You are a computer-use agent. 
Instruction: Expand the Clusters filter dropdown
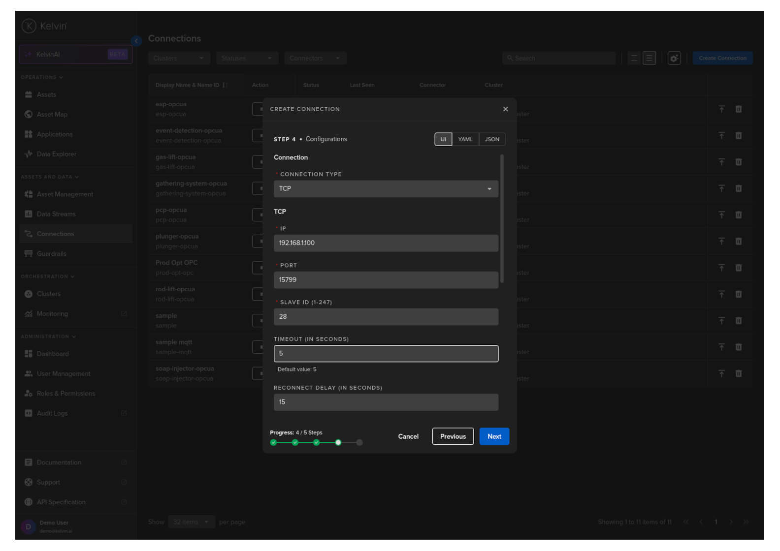[179, 58]
